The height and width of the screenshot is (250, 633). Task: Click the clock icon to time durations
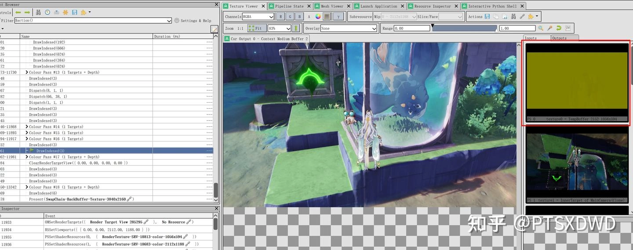click(47, 12)
